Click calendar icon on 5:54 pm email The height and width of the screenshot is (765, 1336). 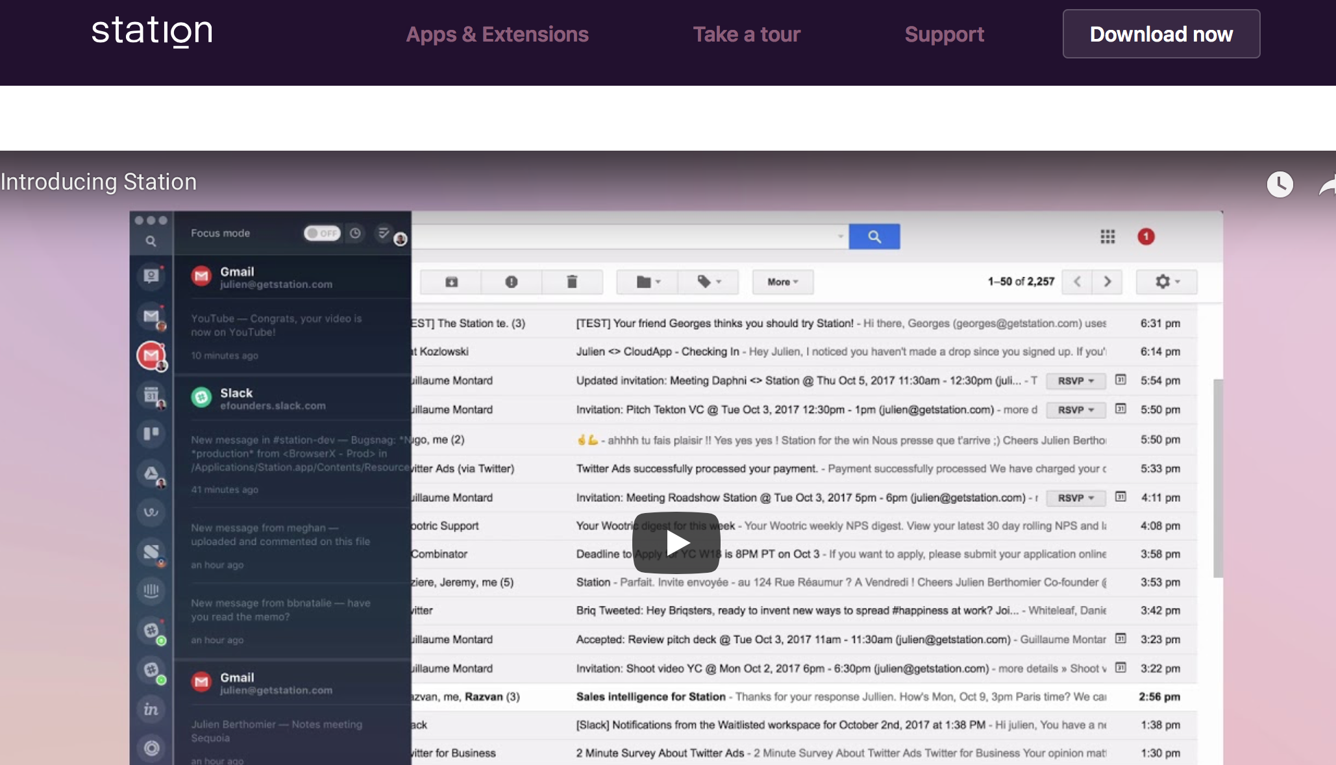[1120, 380]
